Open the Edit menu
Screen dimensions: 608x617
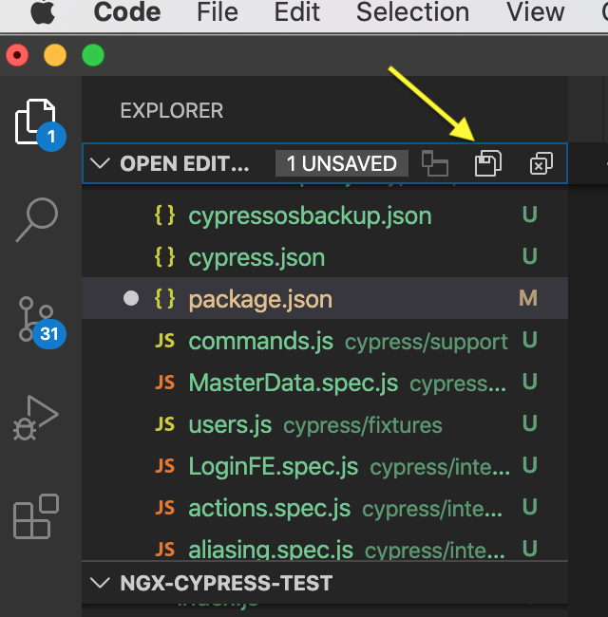point(297,12)
